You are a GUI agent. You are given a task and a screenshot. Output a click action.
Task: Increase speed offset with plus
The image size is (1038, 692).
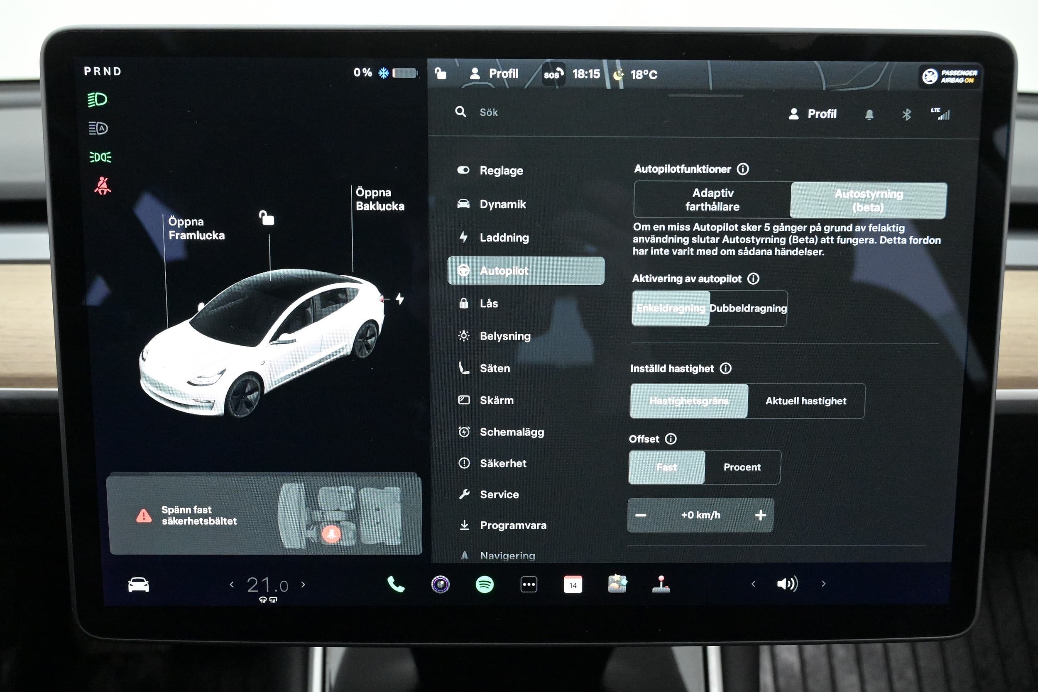(x=760, y=515)
